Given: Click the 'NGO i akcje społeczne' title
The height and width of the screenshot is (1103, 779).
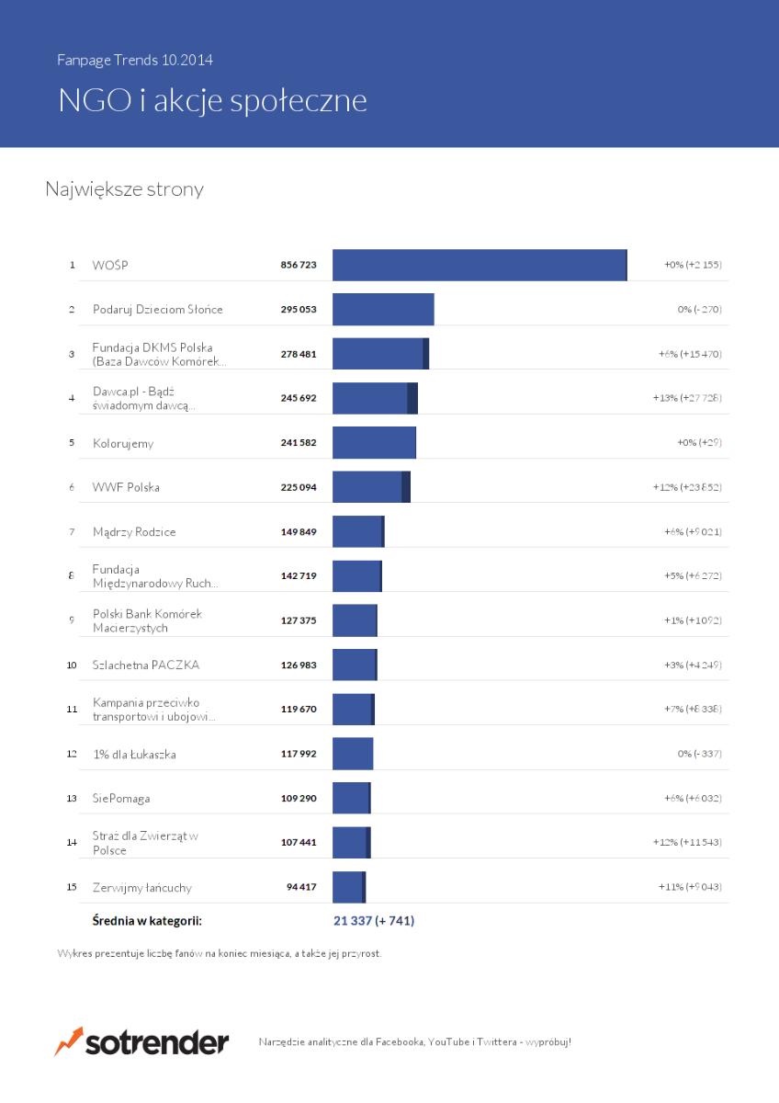Looking at the screenshot, I should (212, 100).
